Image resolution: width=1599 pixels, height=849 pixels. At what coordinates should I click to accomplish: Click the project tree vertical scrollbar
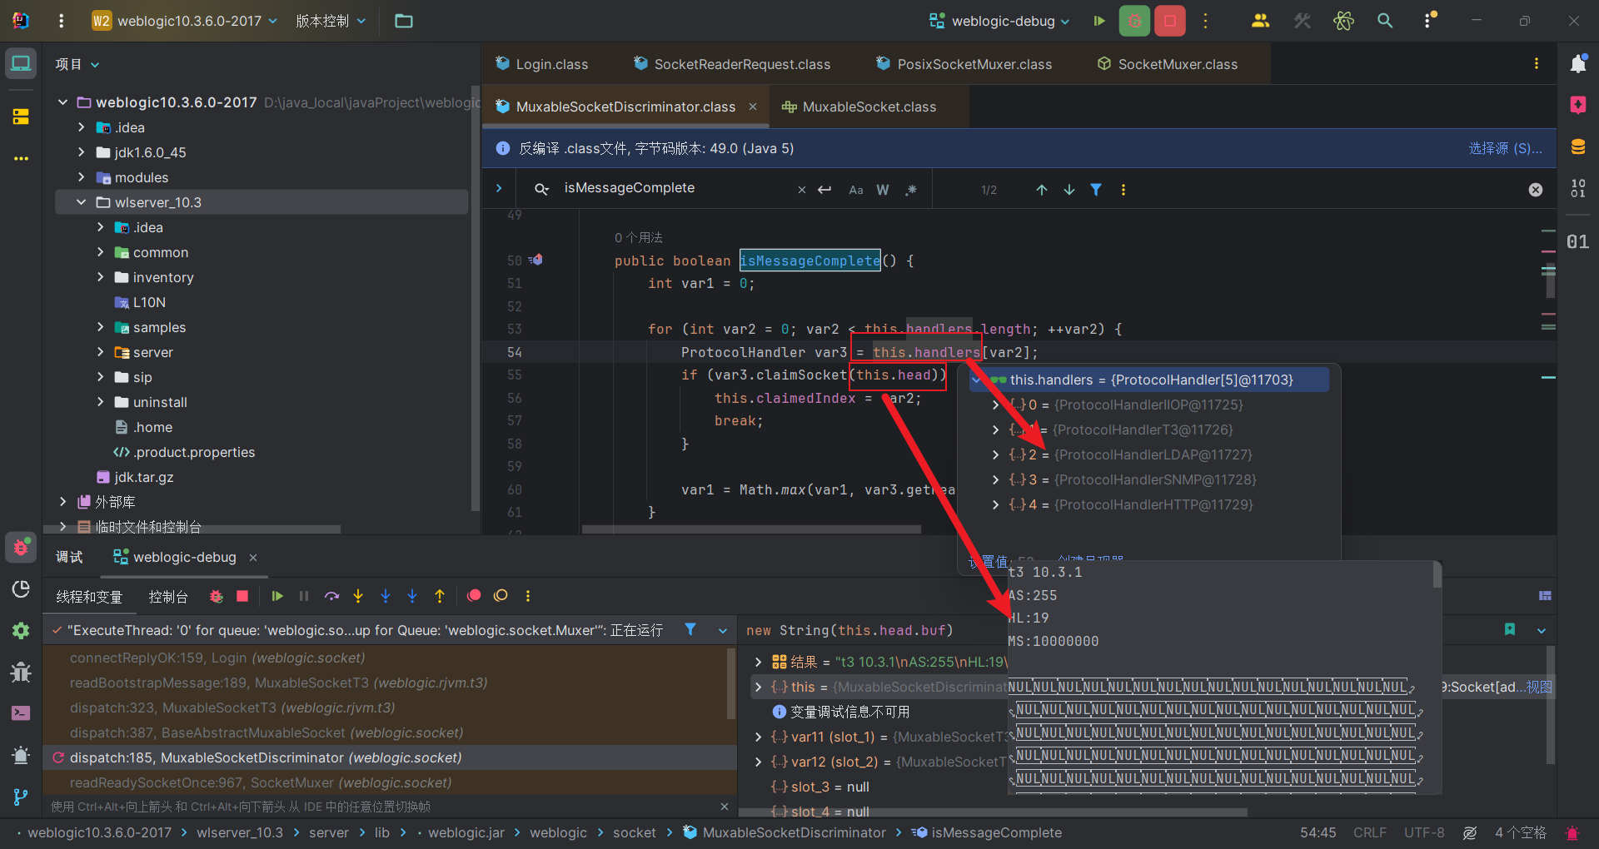pyautogui.click(x=475, y=300)
